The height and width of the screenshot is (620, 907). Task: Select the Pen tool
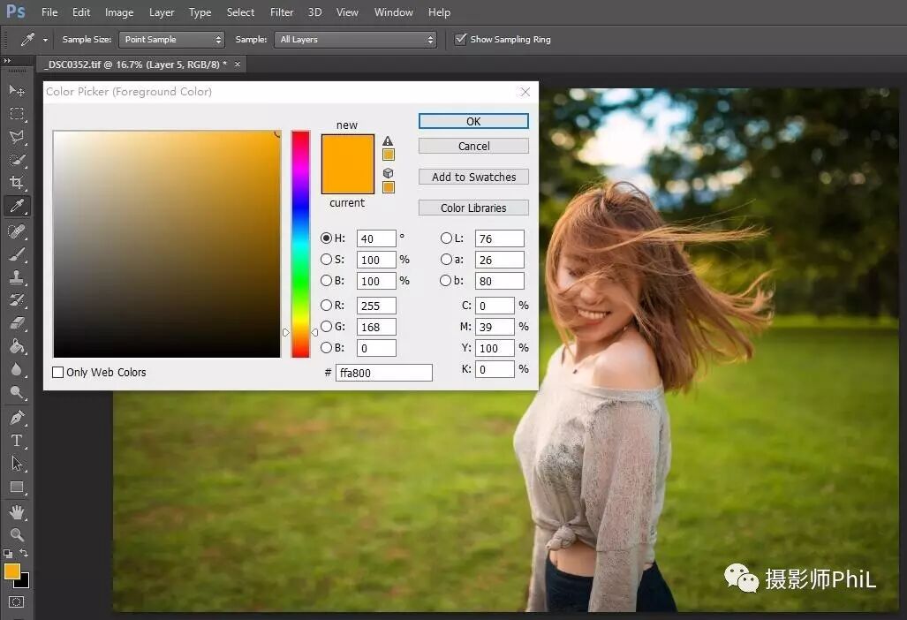click(x=17, y=417)
